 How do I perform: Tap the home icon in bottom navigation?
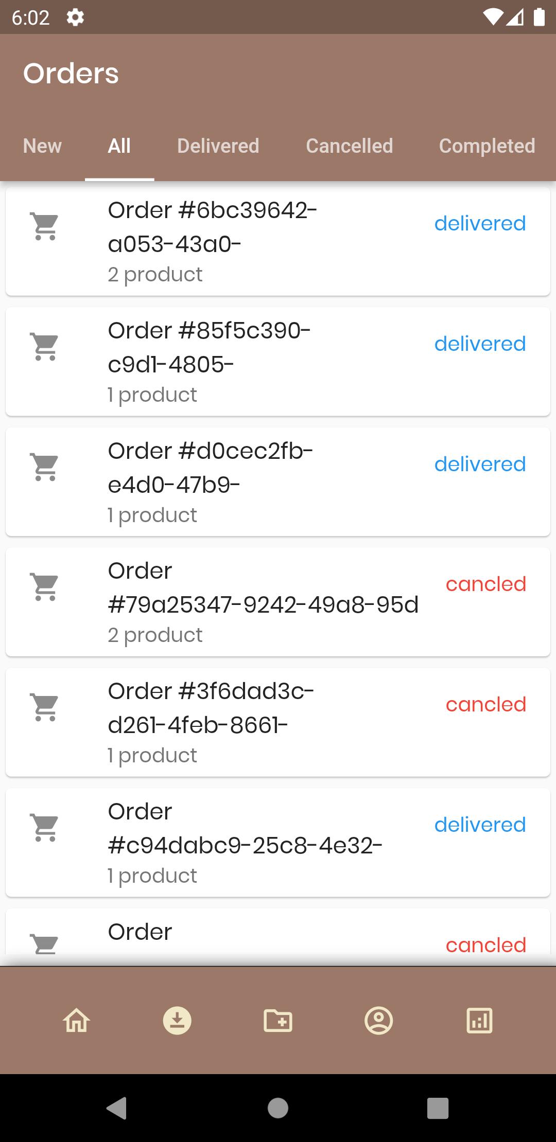pos(77,1021)
